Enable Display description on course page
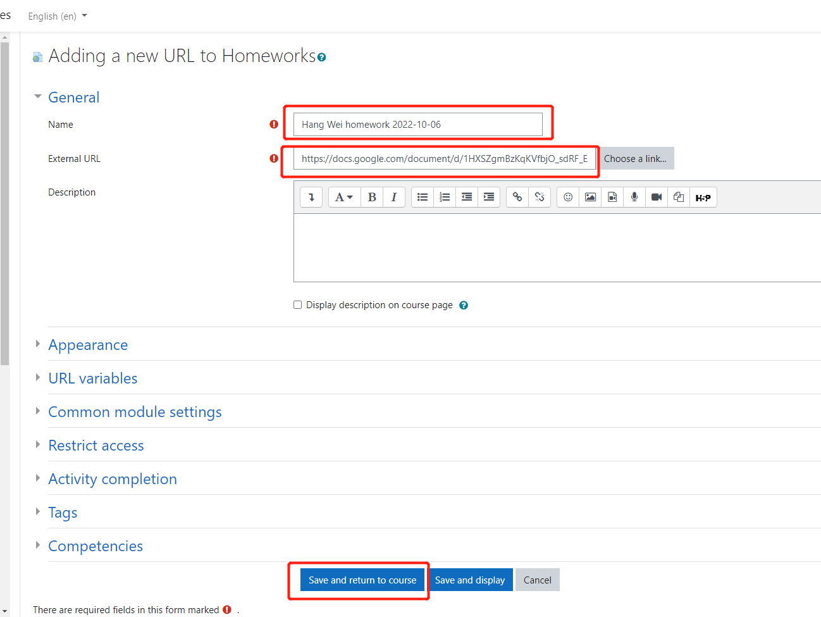 [x=297, y=304]
